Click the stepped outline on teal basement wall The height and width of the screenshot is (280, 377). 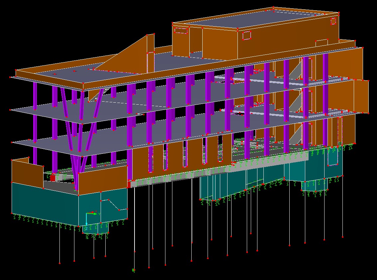(x=113, y=204)
